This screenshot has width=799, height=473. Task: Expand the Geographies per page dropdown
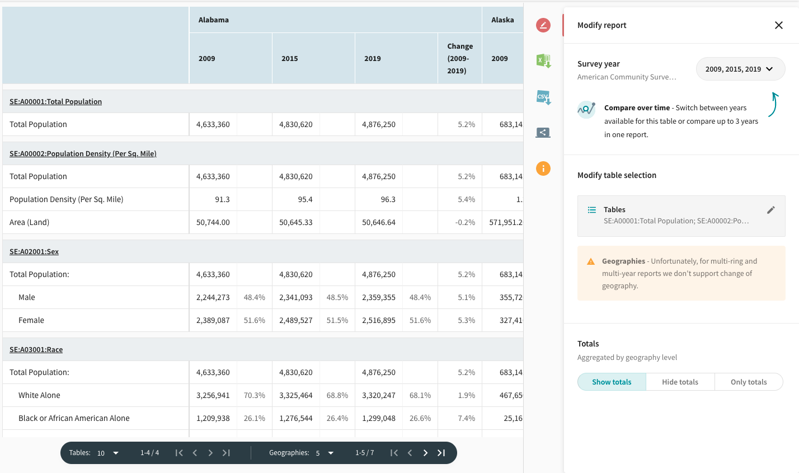324,453
